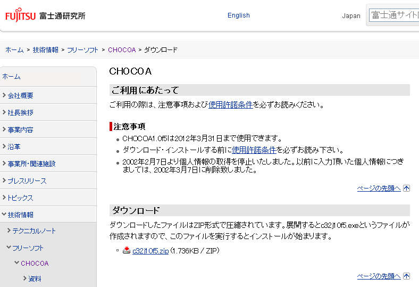419x287 pixels.
Task: Click the up-arrow icon beside the bottom ページの先頭へ
Action: tap(407, 276)
